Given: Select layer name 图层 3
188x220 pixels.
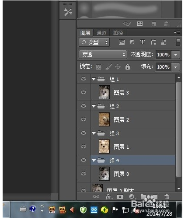Looking at the screenshot, I should [x=121, y=93].
